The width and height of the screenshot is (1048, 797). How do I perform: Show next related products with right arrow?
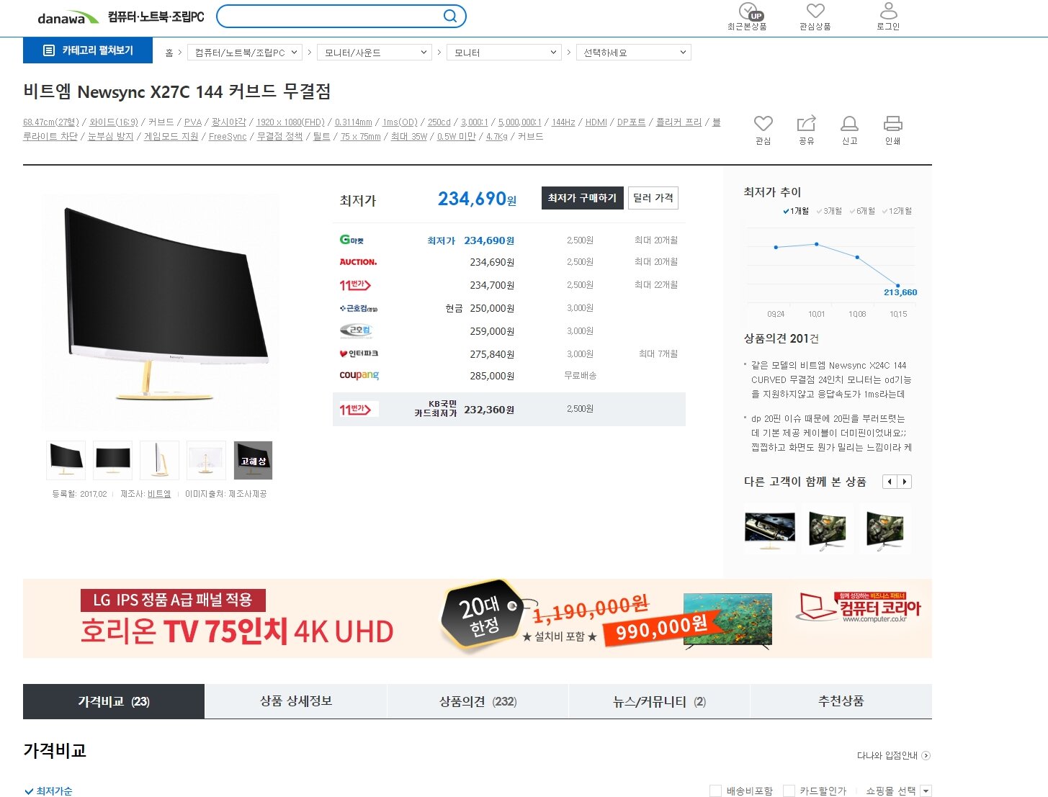(905, 482)
